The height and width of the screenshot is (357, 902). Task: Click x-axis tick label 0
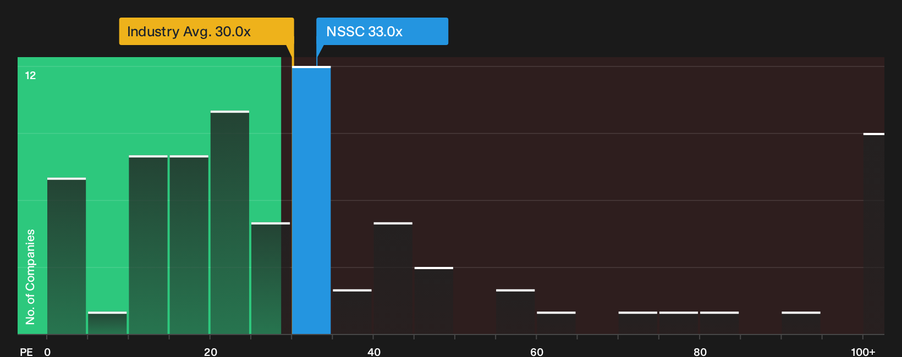pyautogui.click(x=47, y=352)
